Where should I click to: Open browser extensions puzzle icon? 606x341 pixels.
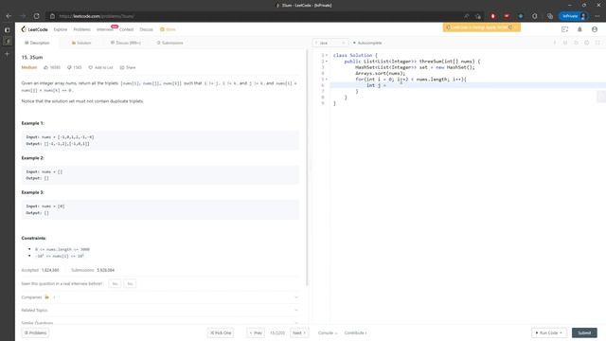(x=534, y=16)
